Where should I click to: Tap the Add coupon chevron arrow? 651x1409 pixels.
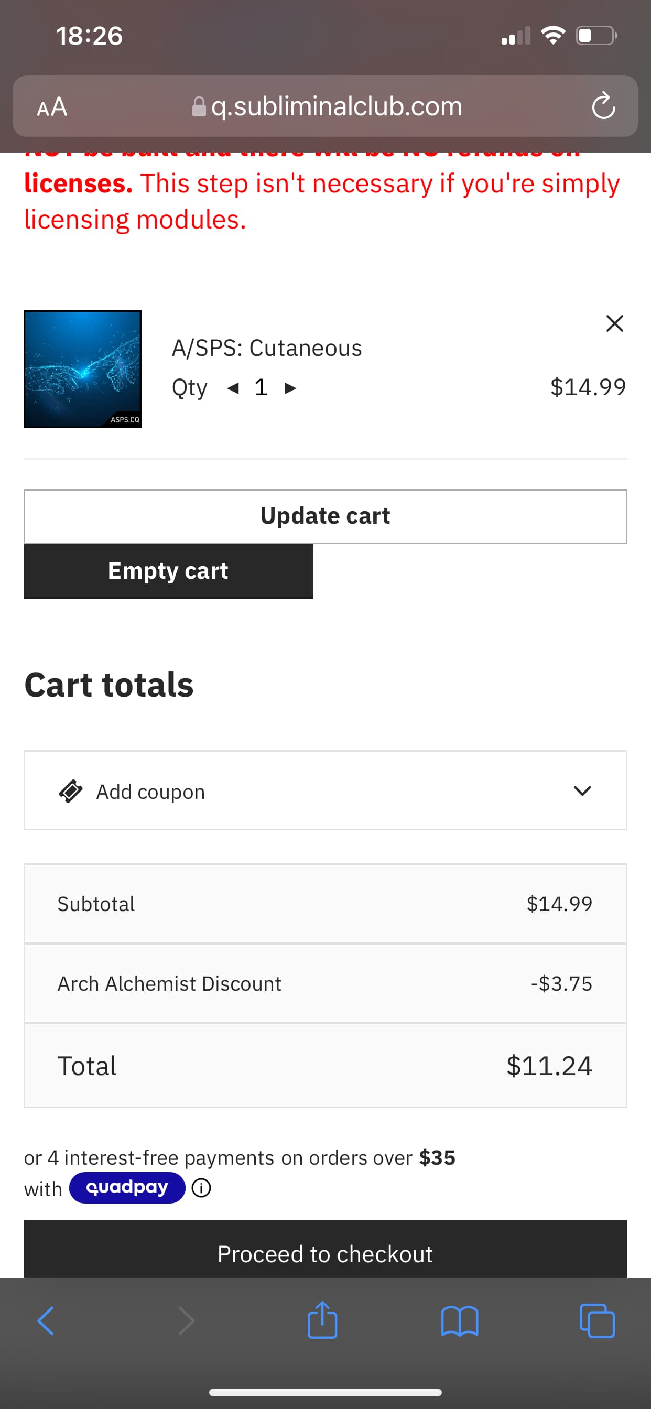click(x=582, y=790)
